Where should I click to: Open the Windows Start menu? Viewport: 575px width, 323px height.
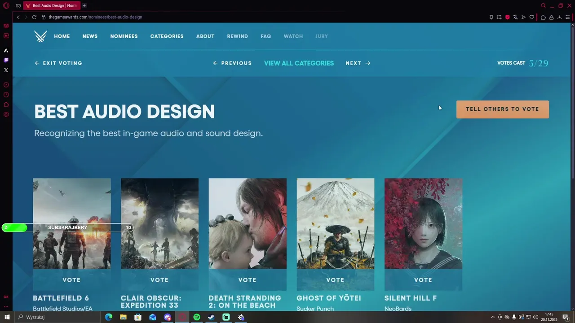7,317
